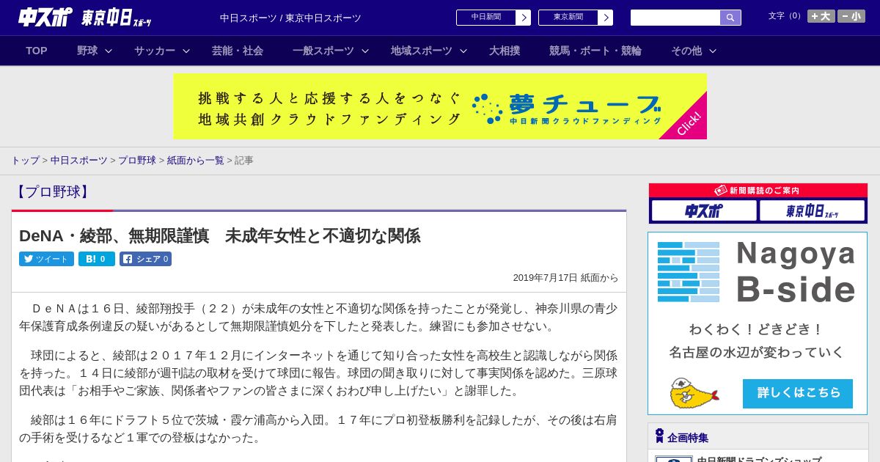Go to TOP menu item
This screenshot has height=462, width=880.
tap(37, 51)
